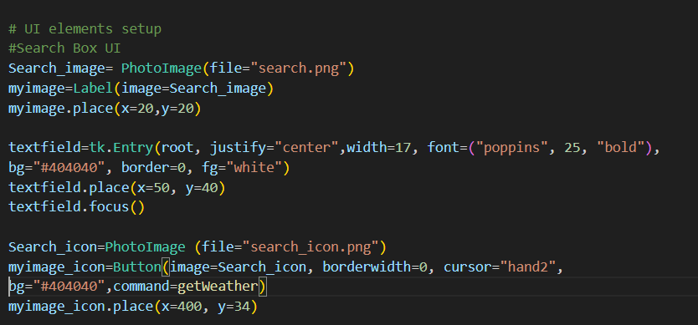This screenshot has height=325, width=698.
Task: Place cursor on "search.png" string
Action: 299,69
